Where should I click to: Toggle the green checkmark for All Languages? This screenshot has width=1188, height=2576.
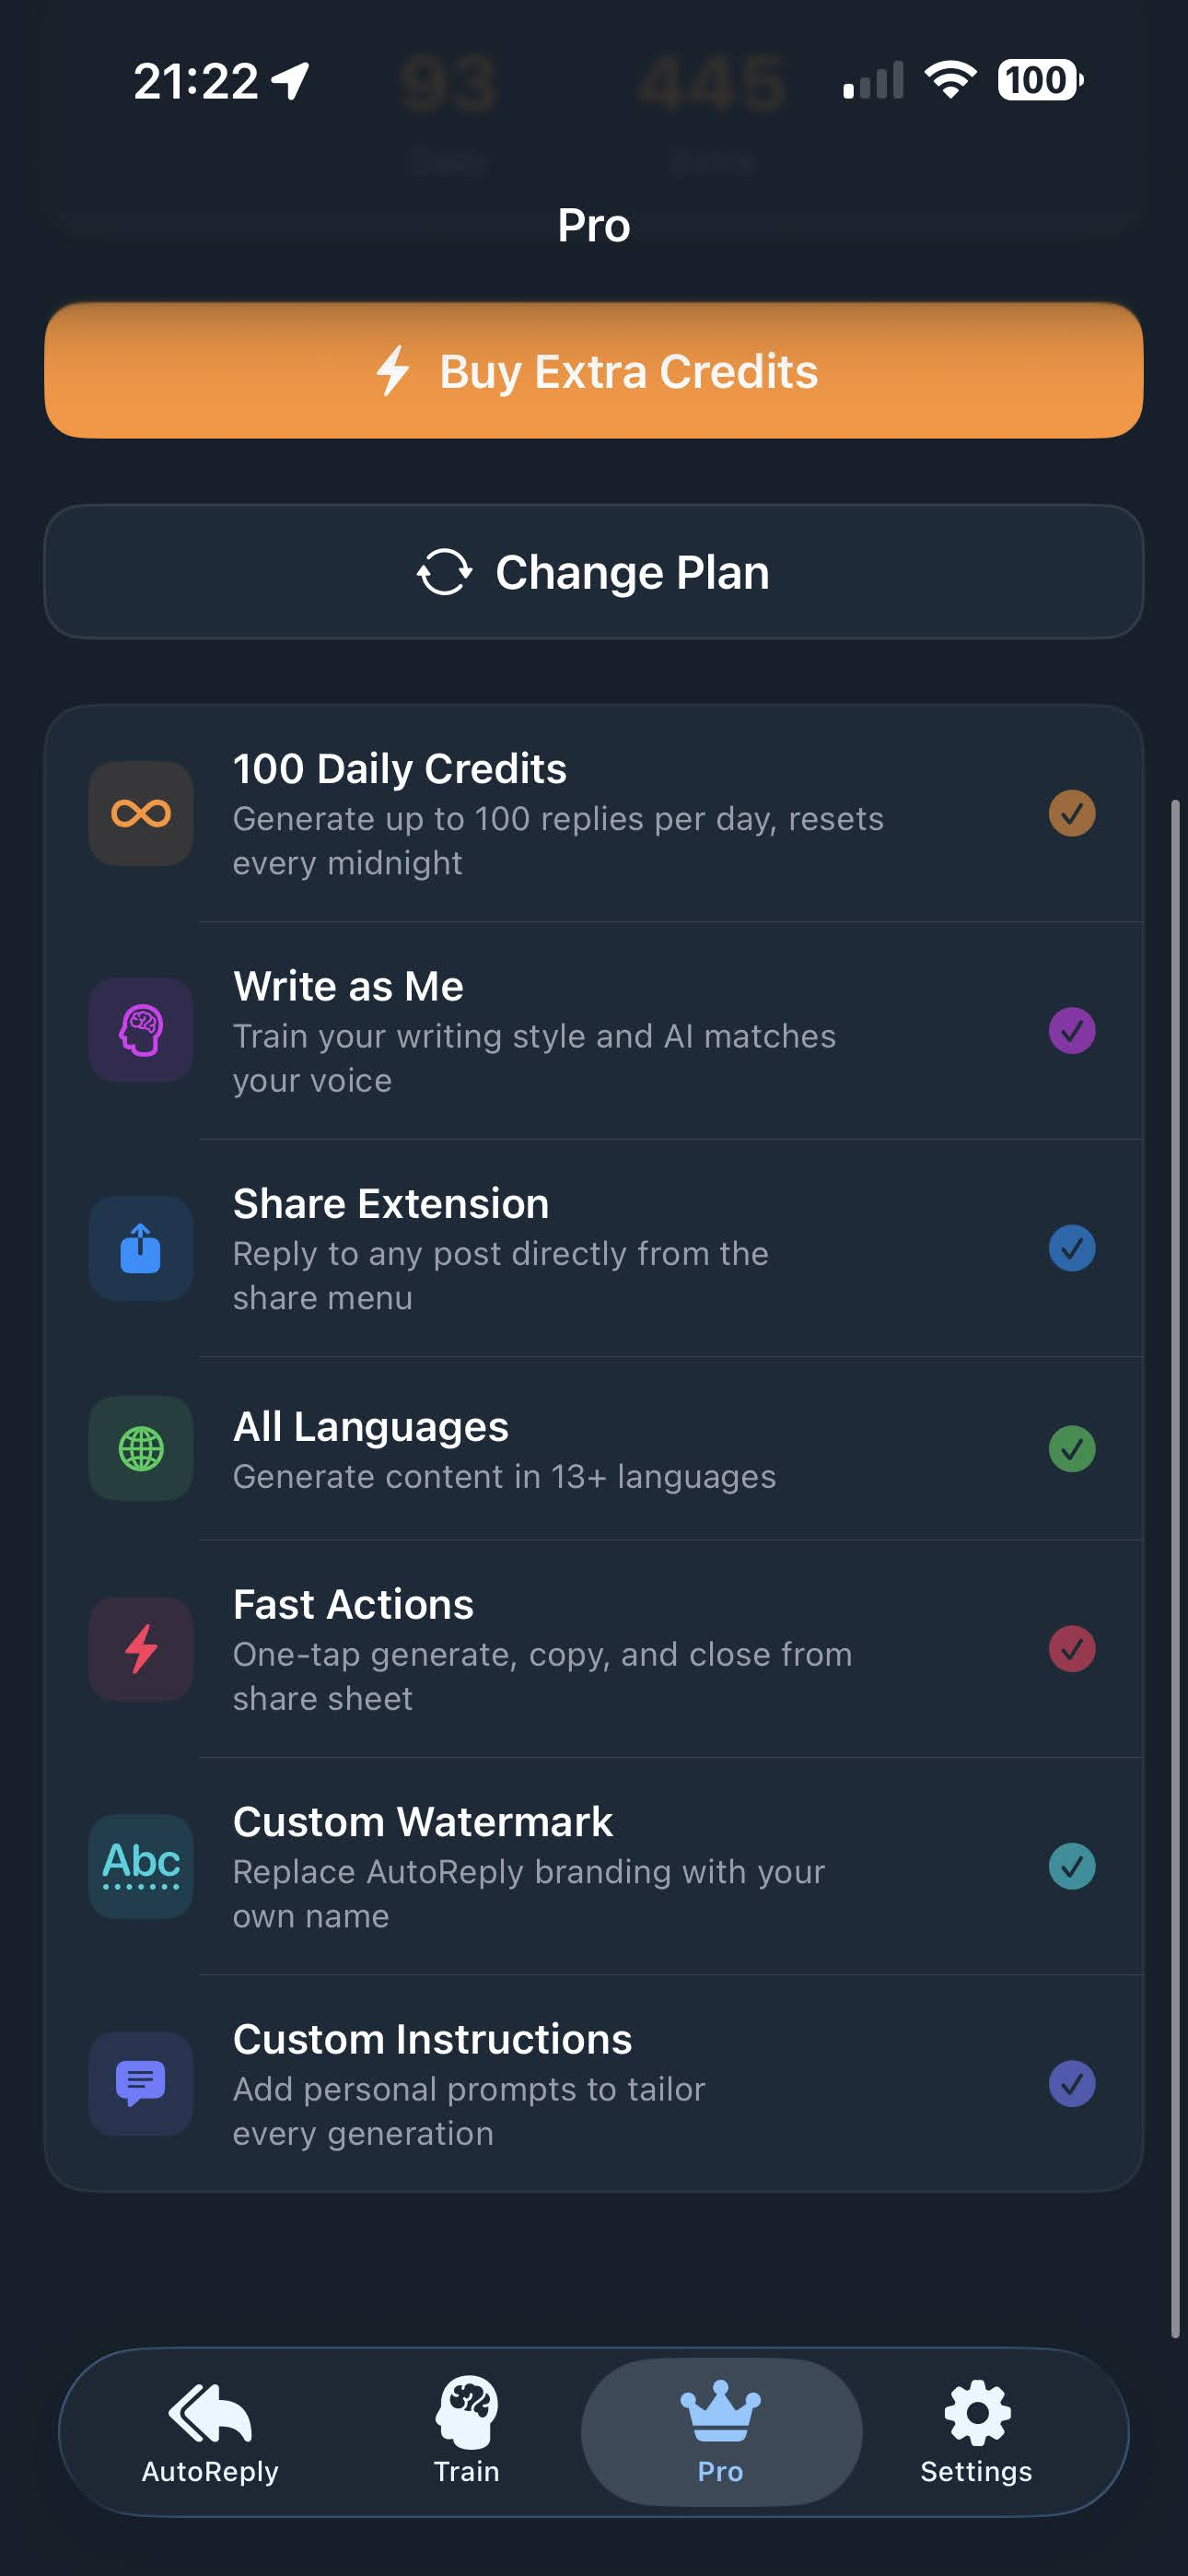point(1072,1449)
